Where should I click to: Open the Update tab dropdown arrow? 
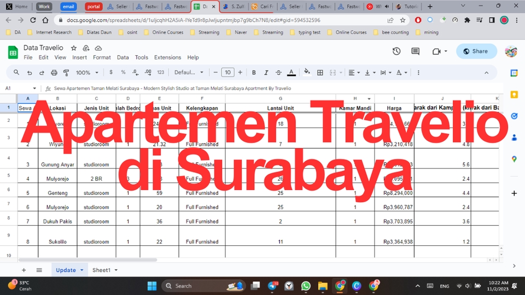click(x=81, y=270)
